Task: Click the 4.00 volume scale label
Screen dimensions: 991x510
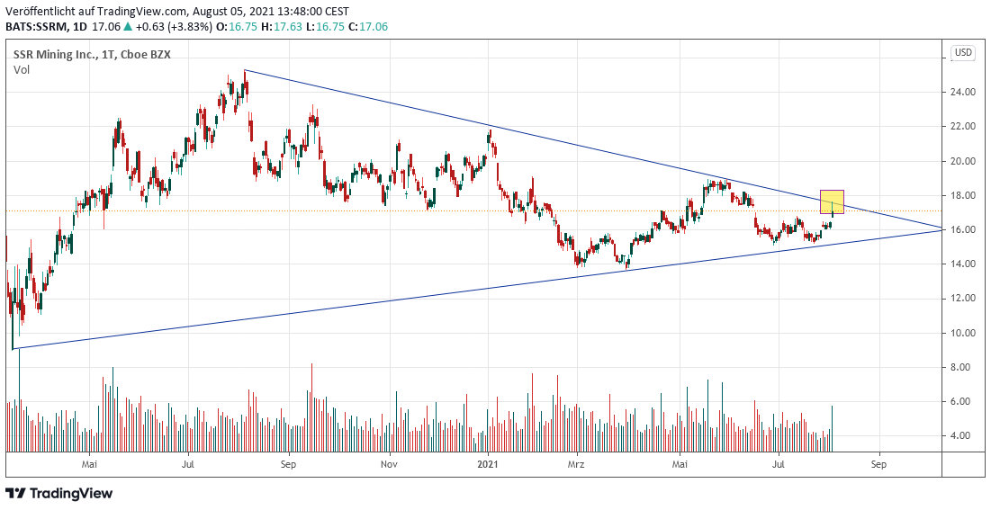Action: [964, 436]
